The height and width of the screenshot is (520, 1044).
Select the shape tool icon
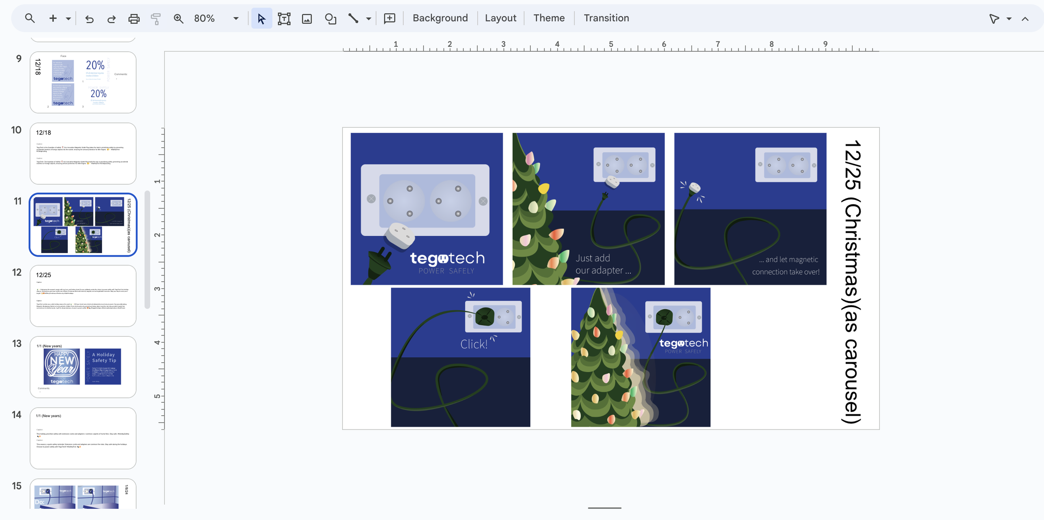[x=330, y=18]
